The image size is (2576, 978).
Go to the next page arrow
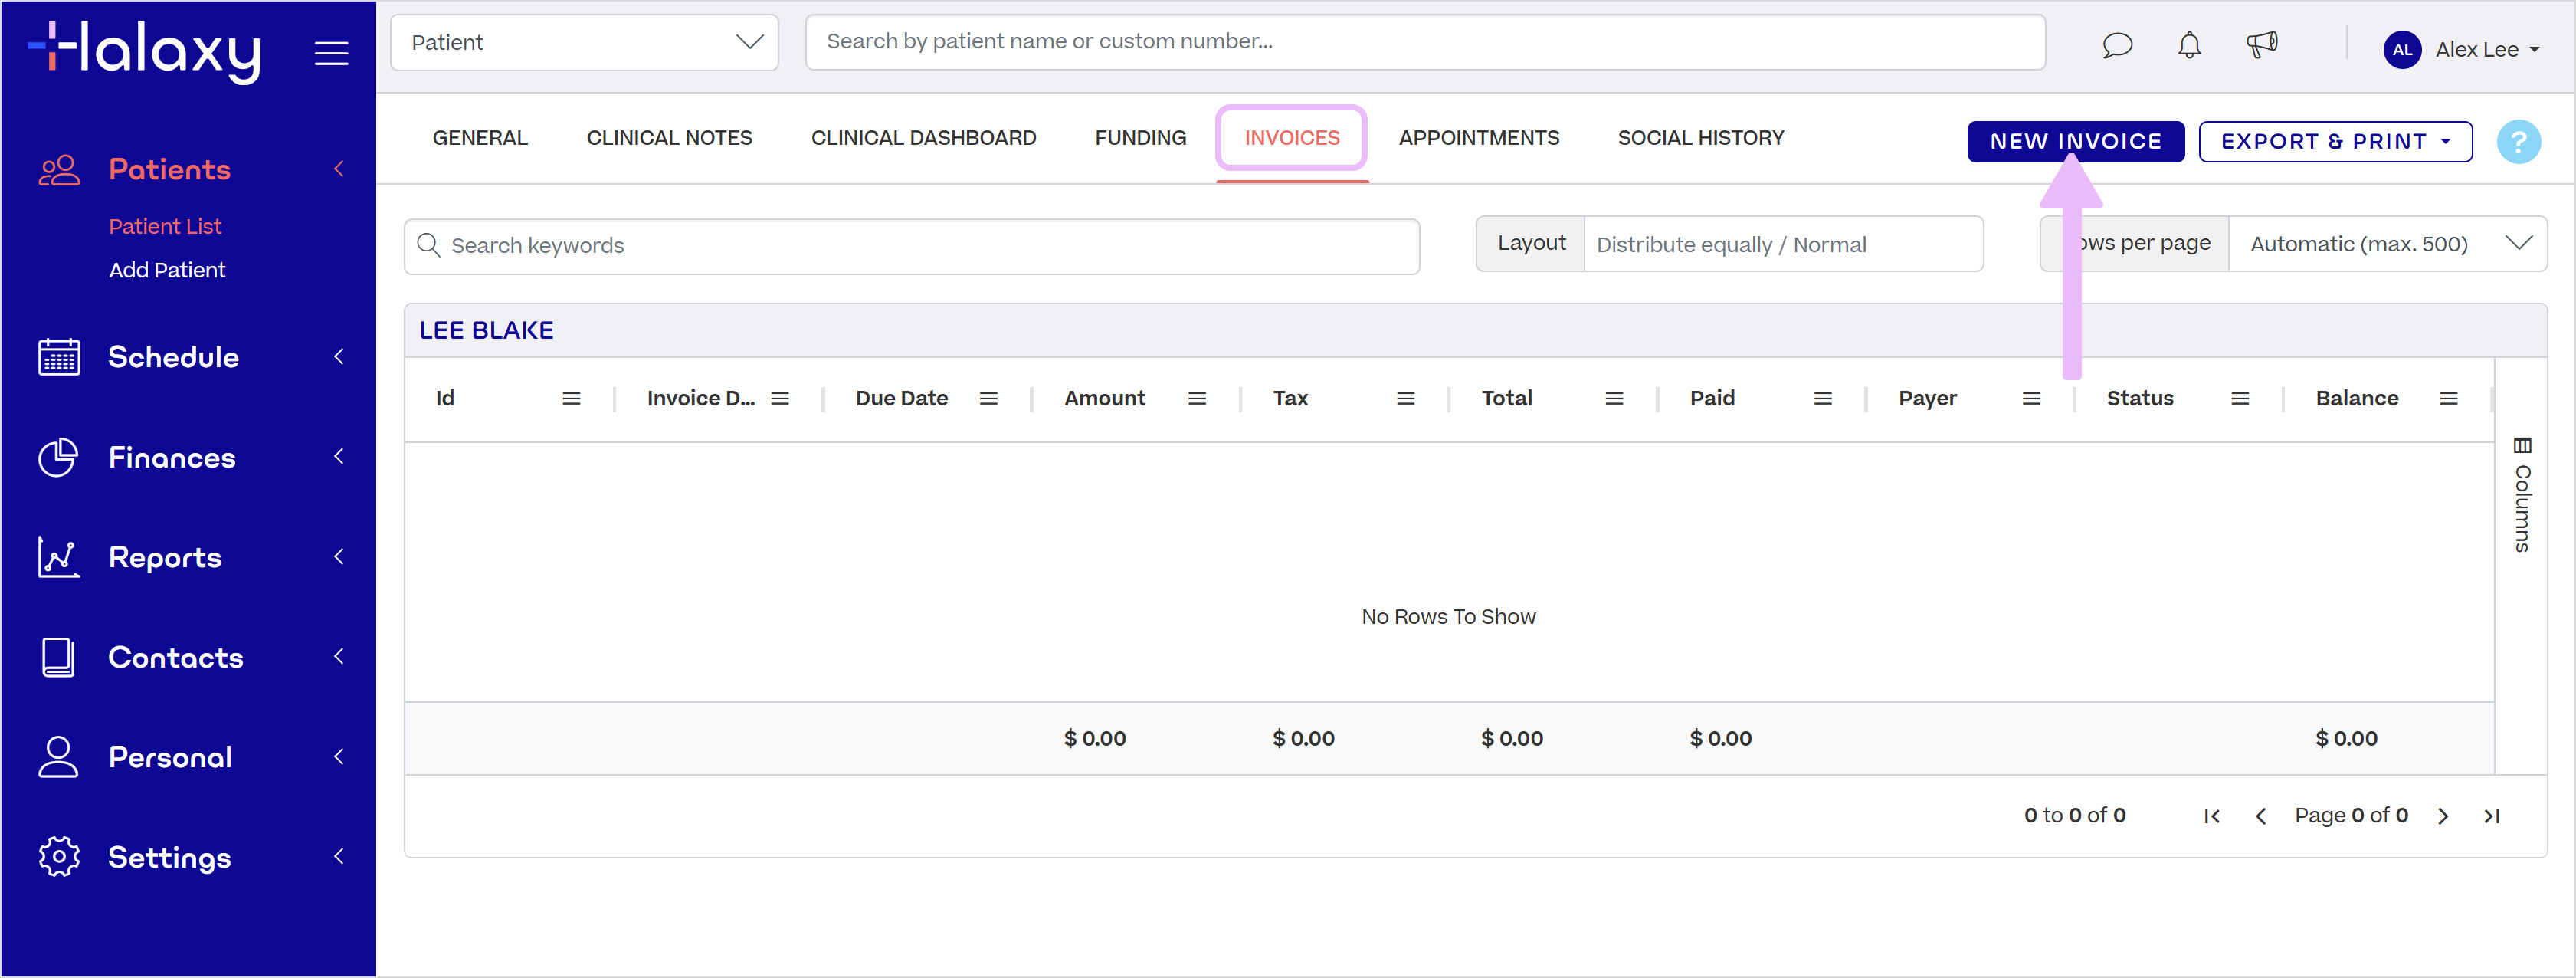2442,816
